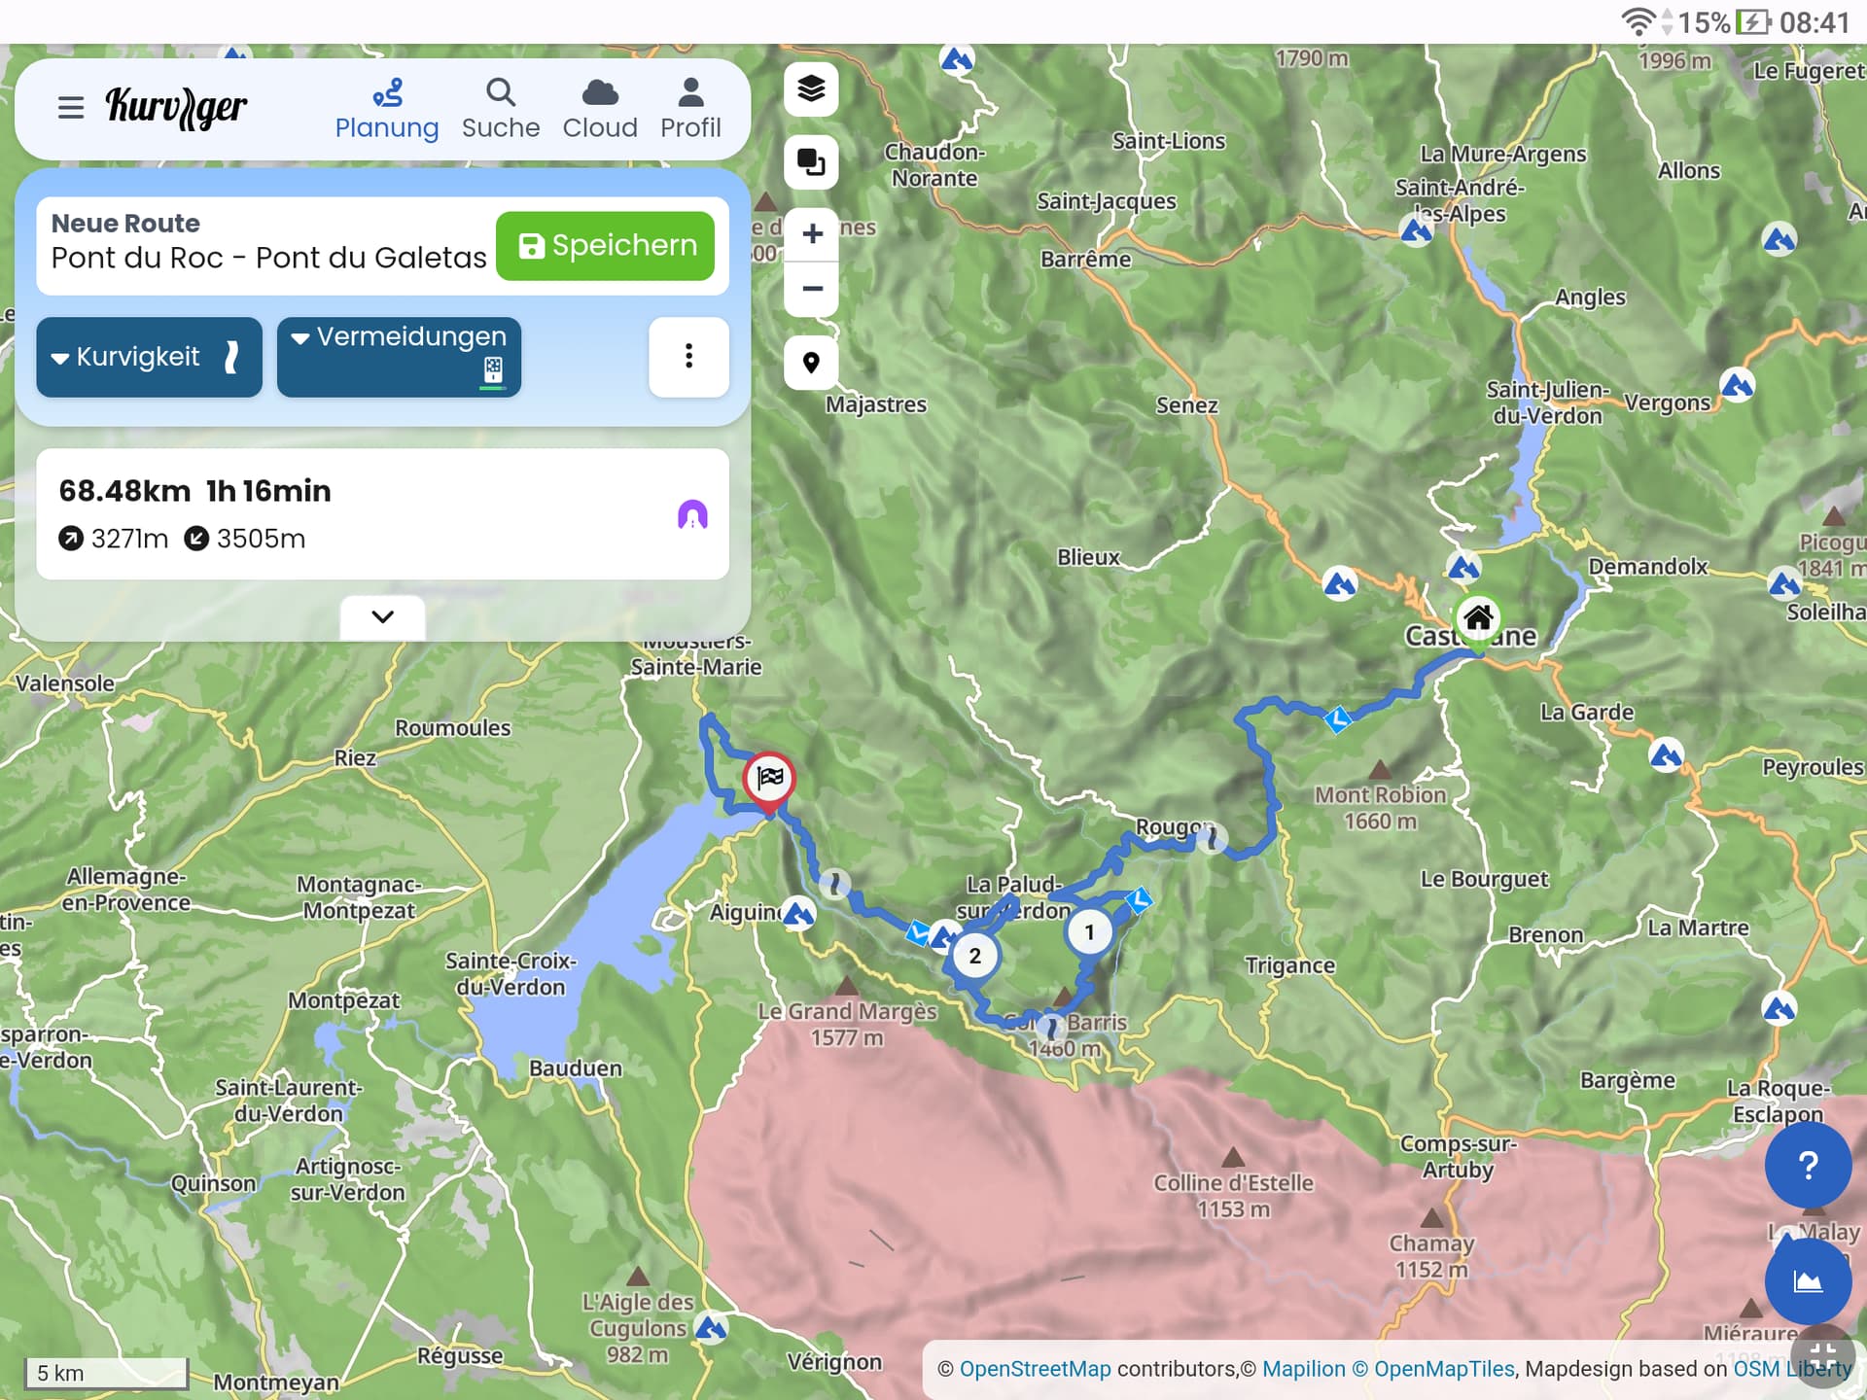Zoom in on the map

pos(812,233)
